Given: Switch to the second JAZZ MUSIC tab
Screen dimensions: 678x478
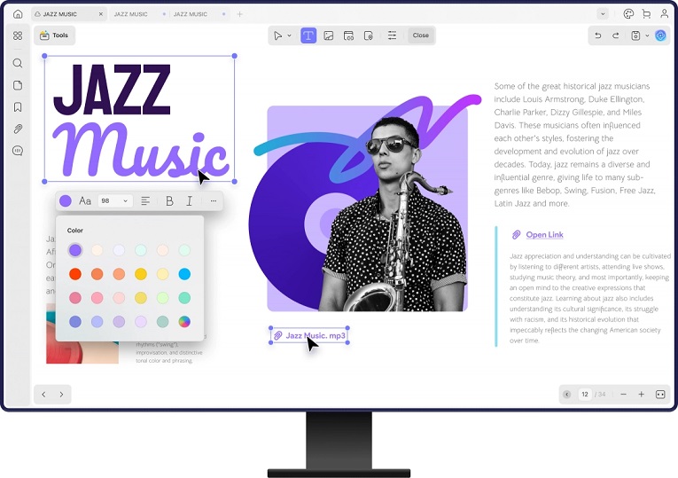Looking at the screenshot, I should (131, 14).
